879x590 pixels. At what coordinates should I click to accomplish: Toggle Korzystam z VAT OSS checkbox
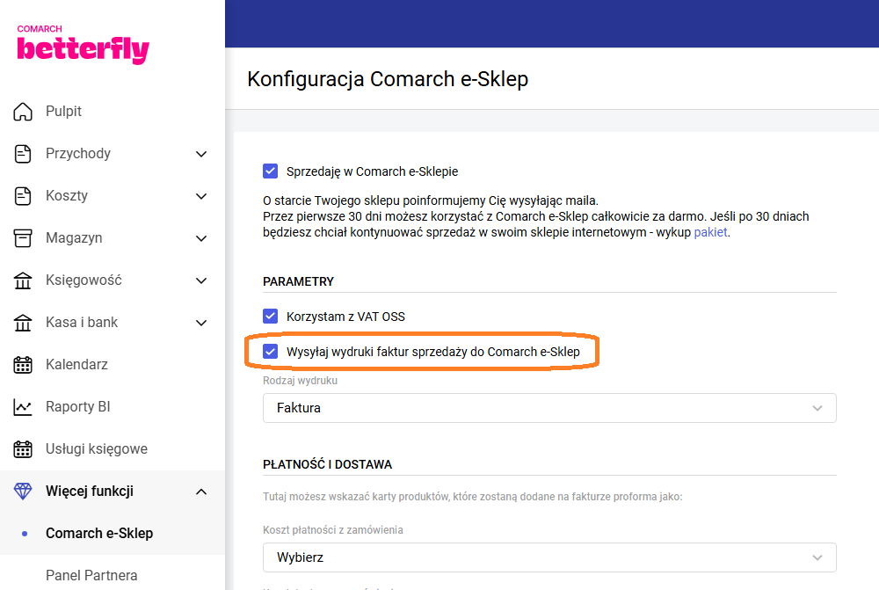pos(271,317)
